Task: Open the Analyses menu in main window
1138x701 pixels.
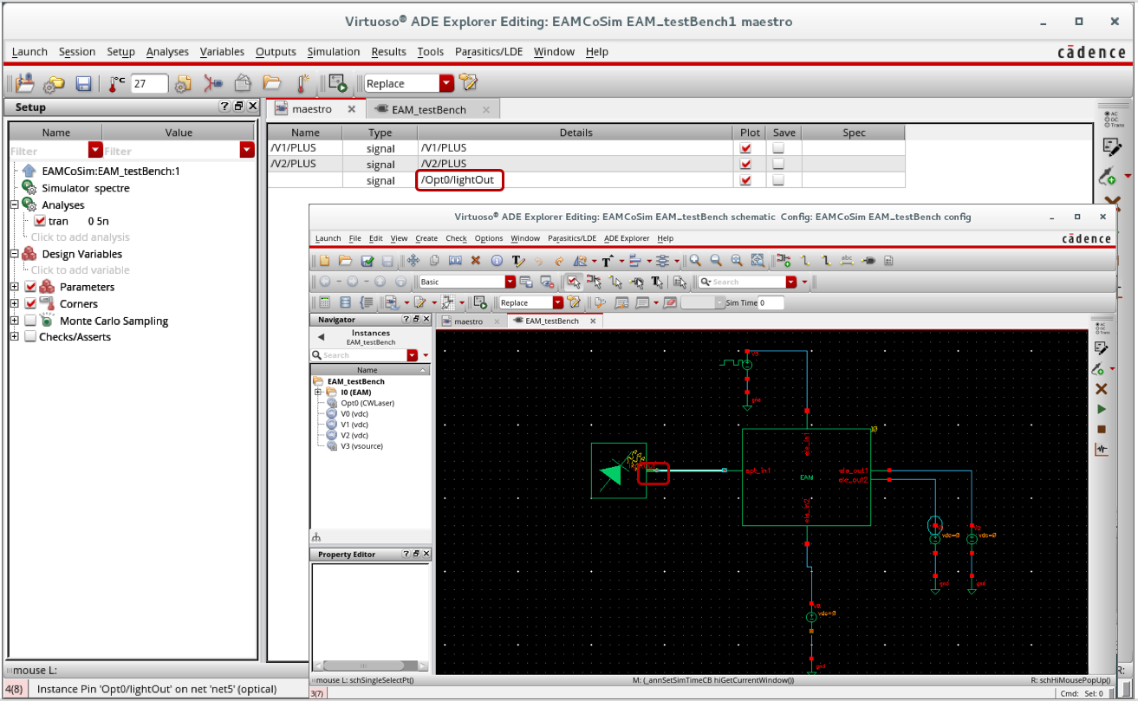Action: pos(167,52)
